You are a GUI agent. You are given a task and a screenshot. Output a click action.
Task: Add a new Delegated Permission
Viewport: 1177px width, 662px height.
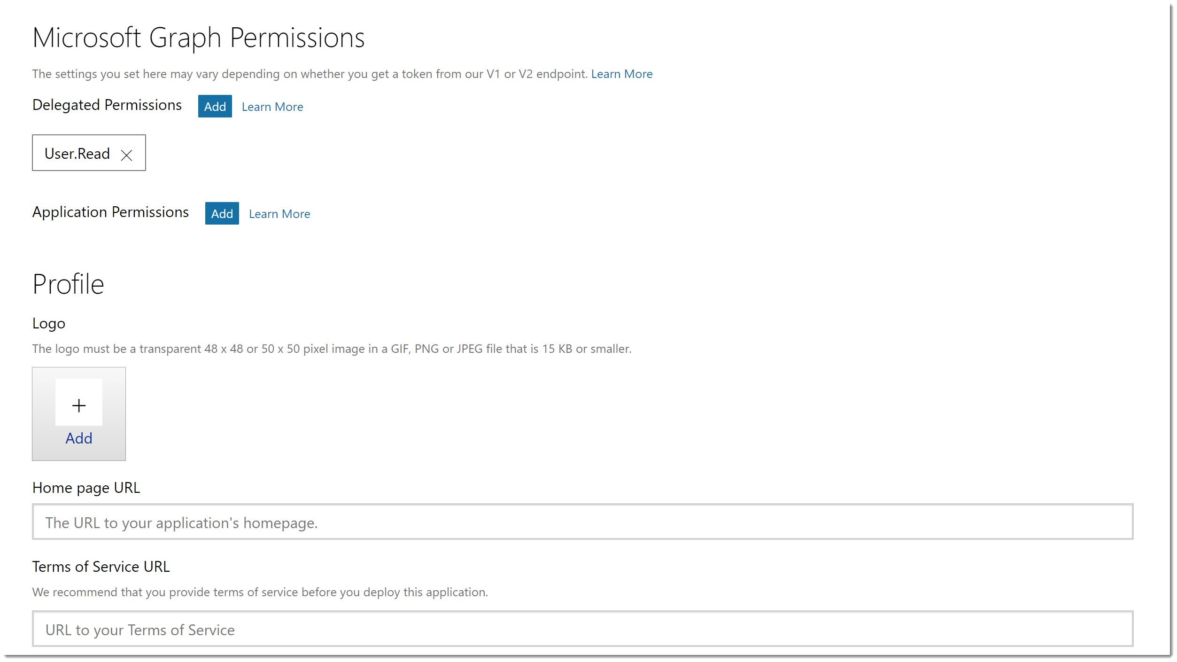tap(215, 107)
